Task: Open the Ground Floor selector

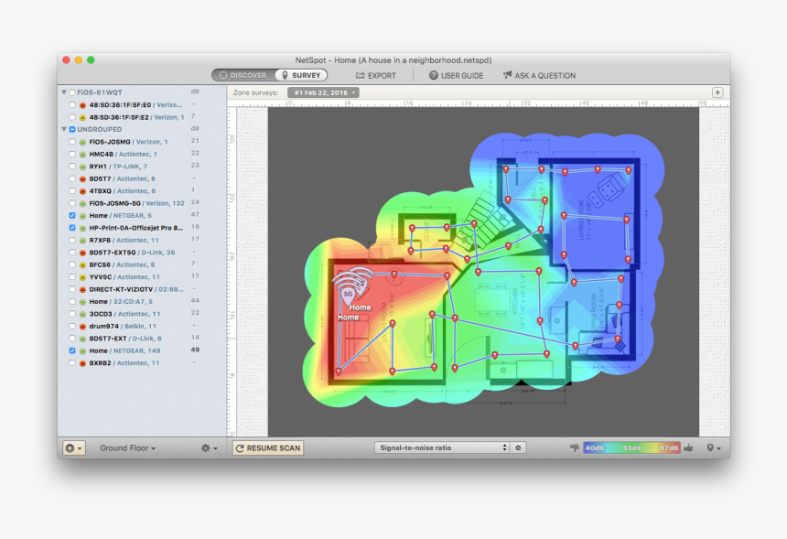Action: [x=127, y=447]
